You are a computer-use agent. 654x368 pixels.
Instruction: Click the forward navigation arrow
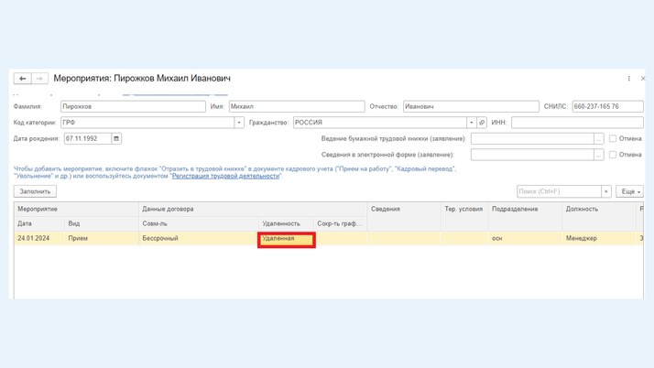coord(38,79)
